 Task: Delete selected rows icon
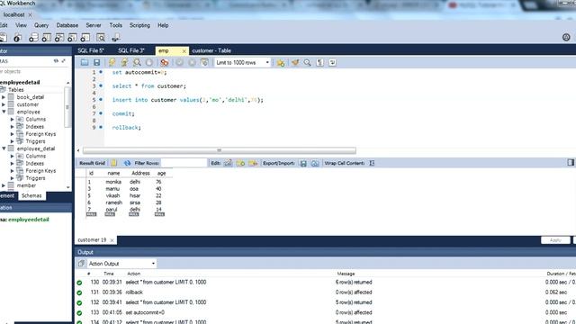pos(253,163)
